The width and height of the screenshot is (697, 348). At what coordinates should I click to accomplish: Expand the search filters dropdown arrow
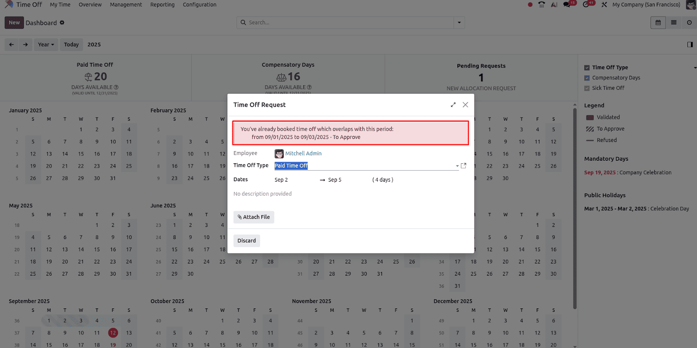(x=459, y=23)
